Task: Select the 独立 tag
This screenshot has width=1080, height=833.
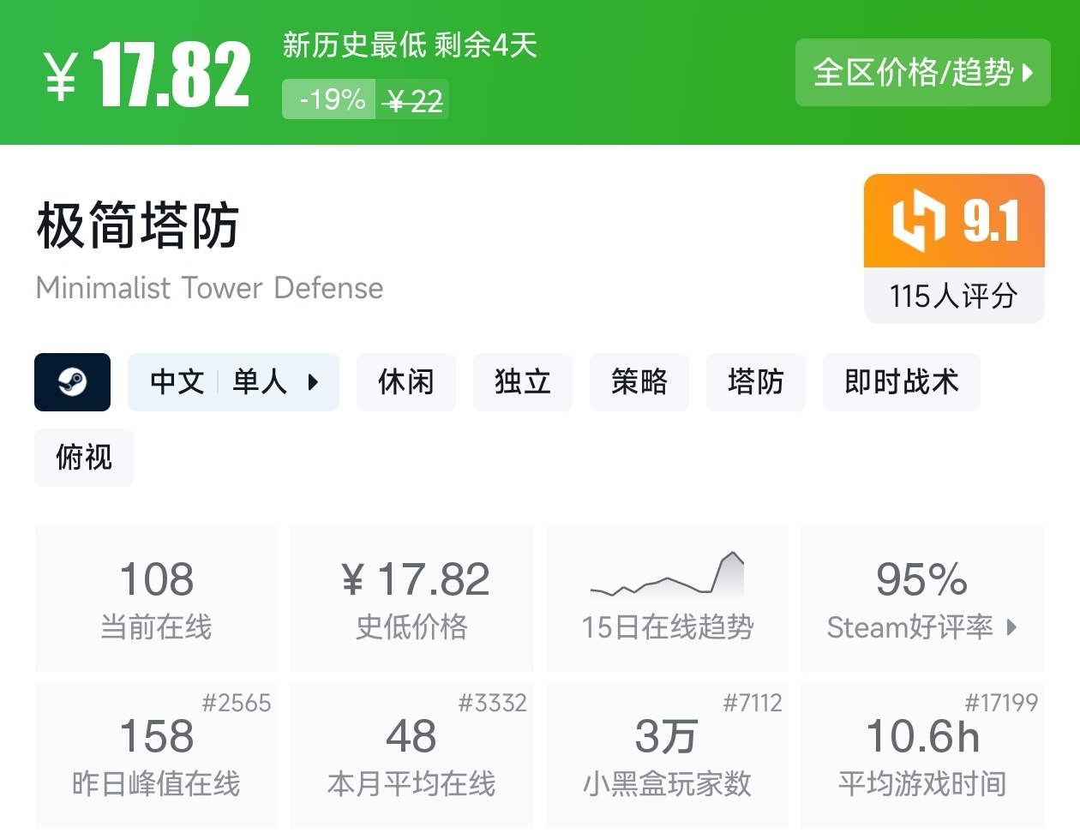Action: [x=522, y=382]
